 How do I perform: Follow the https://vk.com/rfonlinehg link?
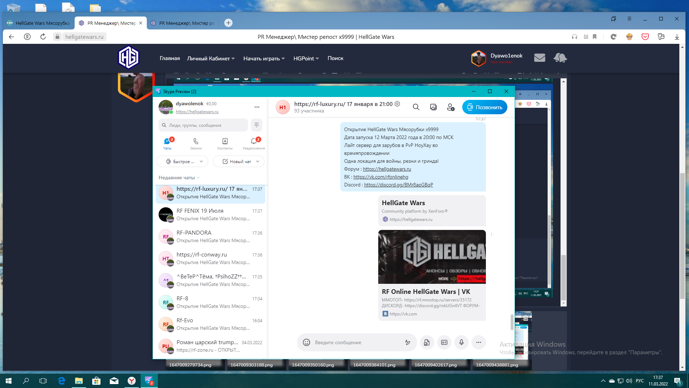pos(381,177)
